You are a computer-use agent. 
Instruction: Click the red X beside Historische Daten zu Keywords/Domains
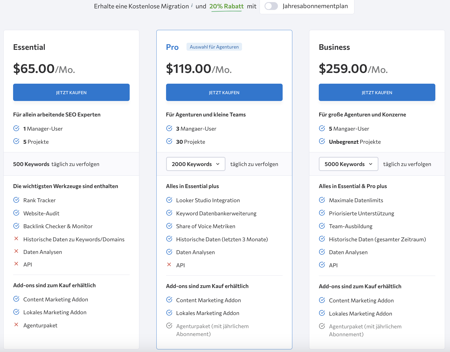pyautogui.click(x=16, y=238)
